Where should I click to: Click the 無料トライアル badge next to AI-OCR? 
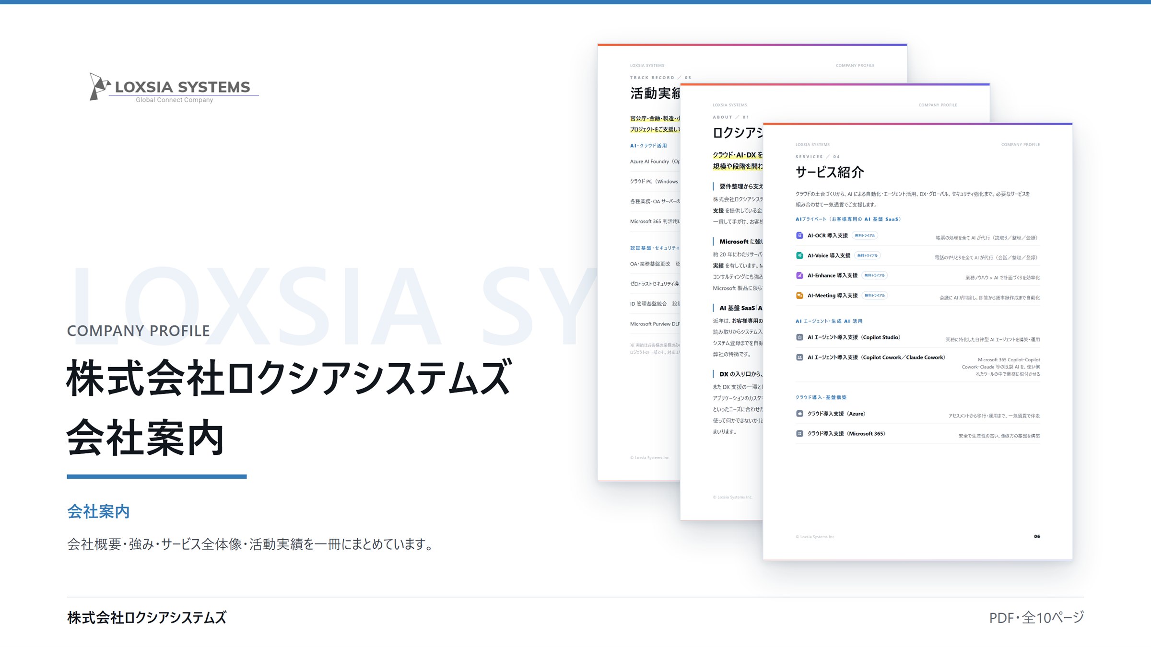click(865, 235)
